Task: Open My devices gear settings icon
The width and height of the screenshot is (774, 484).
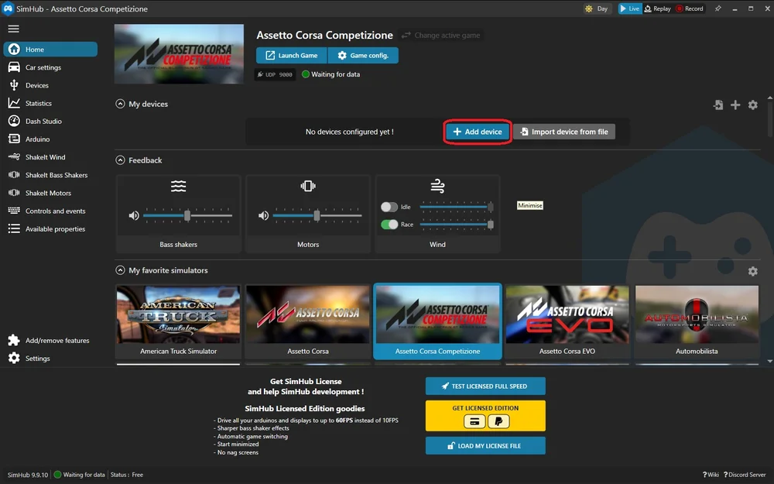Action: 752,105
